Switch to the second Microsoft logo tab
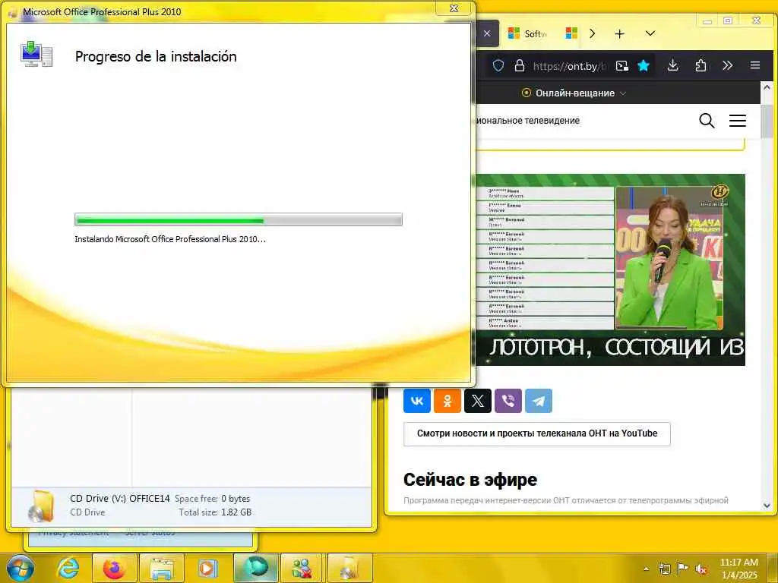This screenshot has height=583, width=778. 571,33
